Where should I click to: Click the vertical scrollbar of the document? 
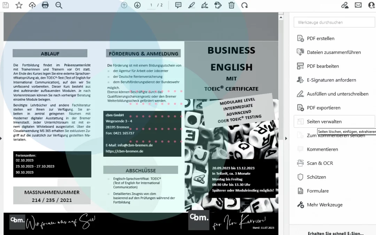[281, 80]
